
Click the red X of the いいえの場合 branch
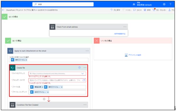point(97,41)
